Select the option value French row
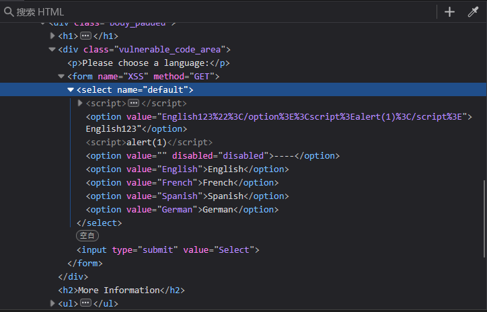 pos(182,182)
